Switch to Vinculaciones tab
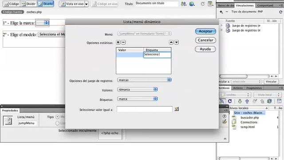The width and height of the screenshot is (284, 160). pos(245,5)
